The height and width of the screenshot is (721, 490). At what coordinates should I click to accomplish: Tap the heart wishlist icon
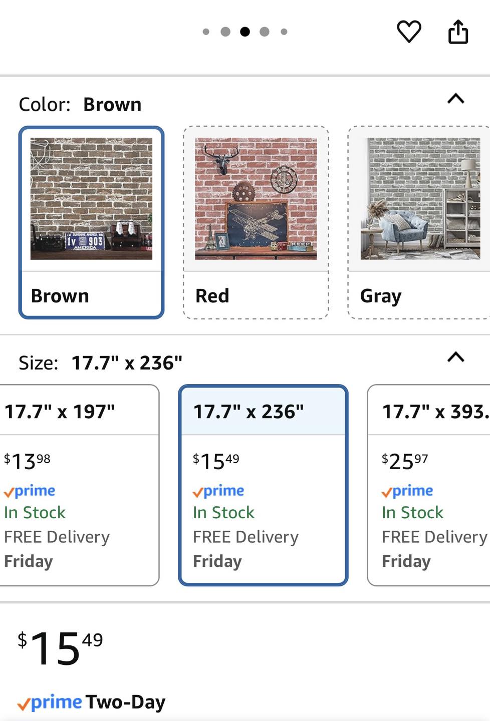click(409, 32)
